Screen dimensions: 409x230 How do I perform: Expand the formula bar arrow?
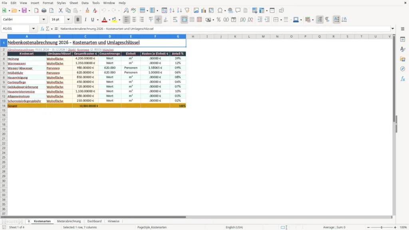click(x=393, y=29)
